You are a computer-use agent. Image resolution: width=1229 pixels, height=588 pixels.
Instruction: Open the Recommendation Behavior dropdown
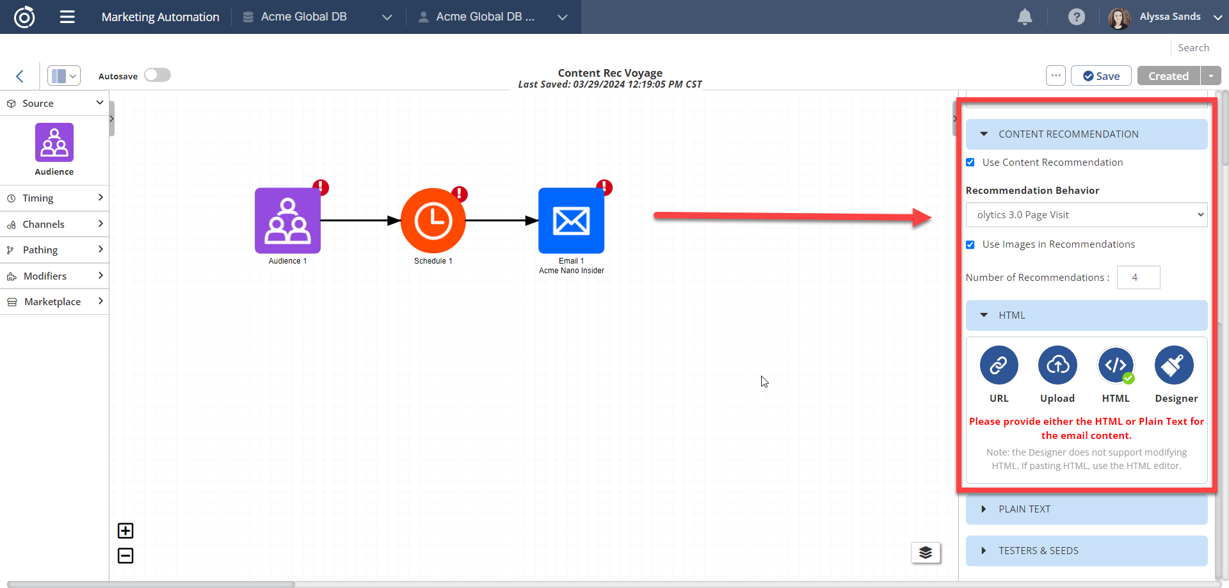(x=1086, y=215)
